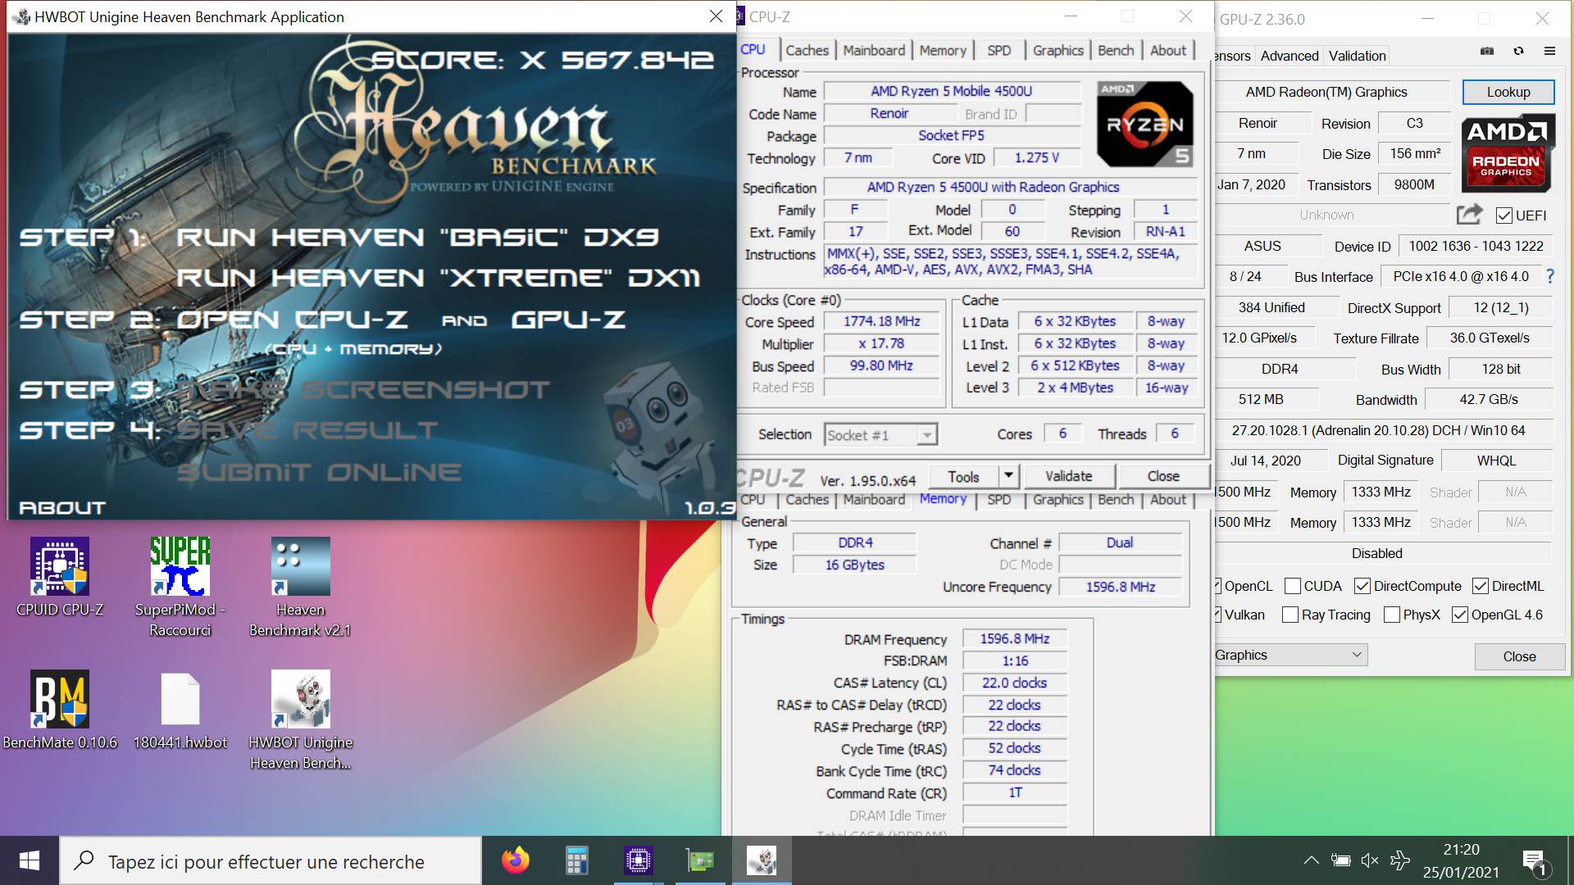Expand the CPU-Z Tools dropdown arrow
1574x885 pixels.
[1008, 476]
